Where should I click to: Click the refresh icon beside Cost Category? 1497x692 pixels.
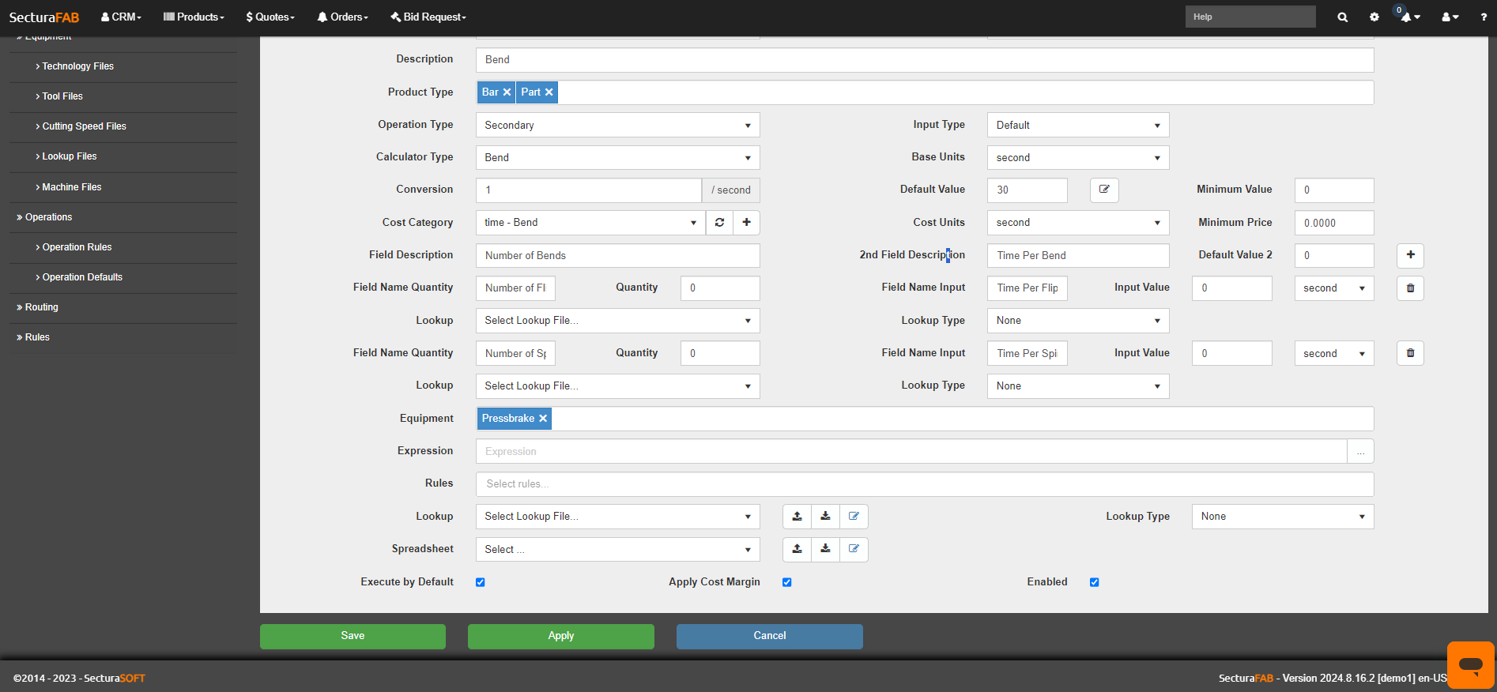pos(719,223)
